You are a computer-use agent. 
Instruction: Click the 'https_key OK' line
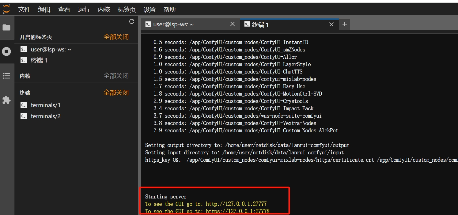coord(301,160)
